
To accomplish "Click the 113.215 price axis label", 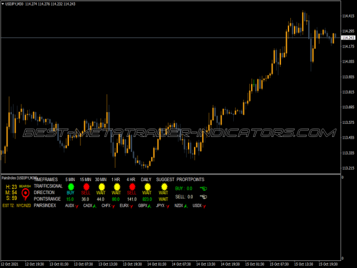I will (348, 168).
